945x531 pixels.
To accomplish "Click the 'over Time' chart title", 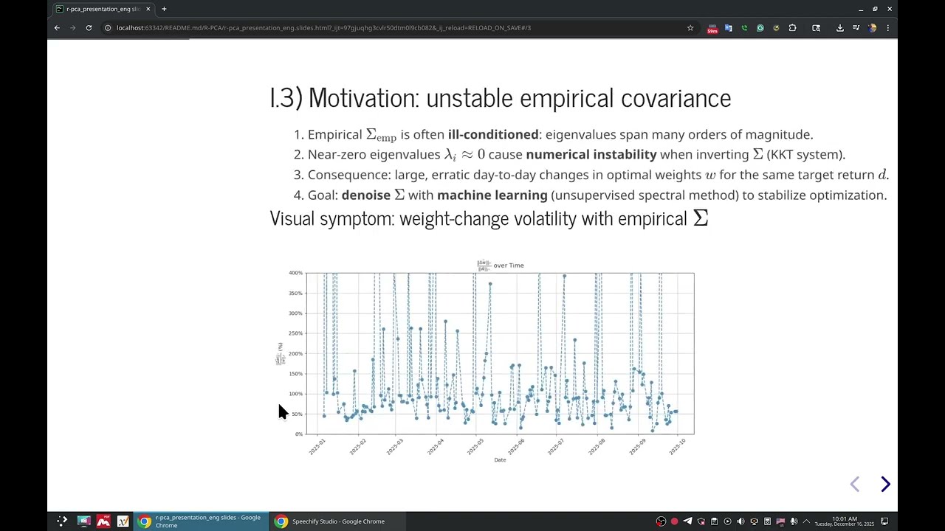I will tap(501, 265).
